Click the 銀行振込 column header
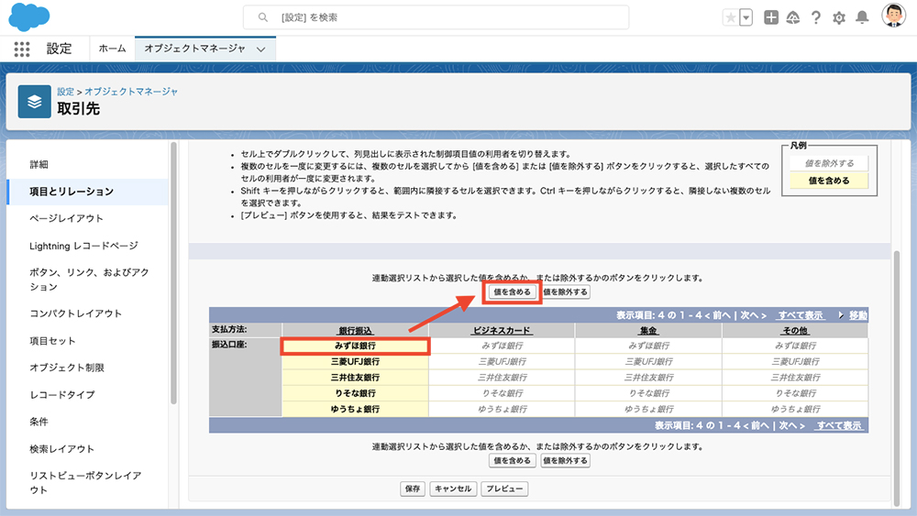Image resolution: width=917 pixels, height=516 pixels. (356, 331)
